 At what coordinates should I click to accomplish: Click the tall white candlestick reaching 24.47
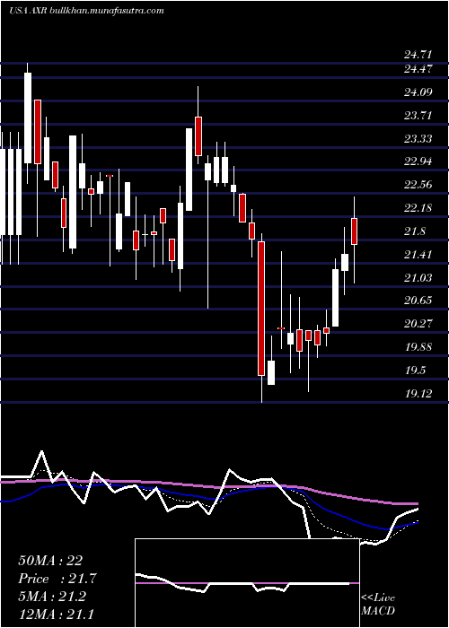28,118
